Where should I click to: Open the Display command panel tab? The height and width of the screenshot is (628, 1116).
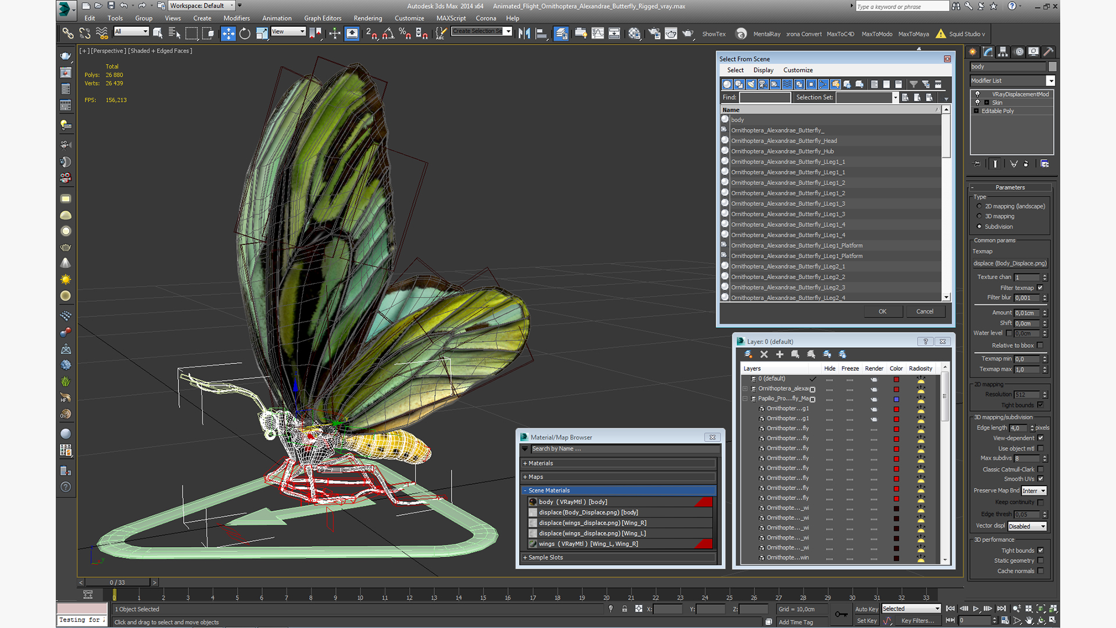[1033, 52]
